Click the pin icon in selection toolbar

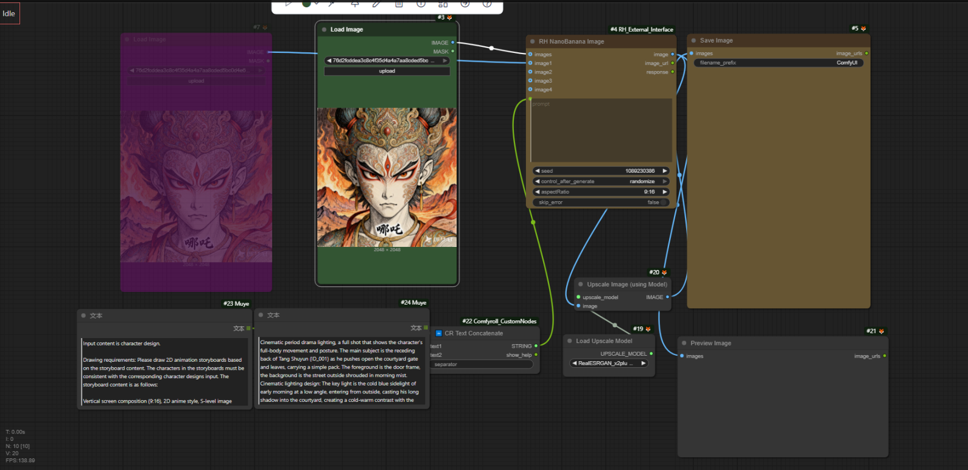pyautogui.click(x=355, y=4)
